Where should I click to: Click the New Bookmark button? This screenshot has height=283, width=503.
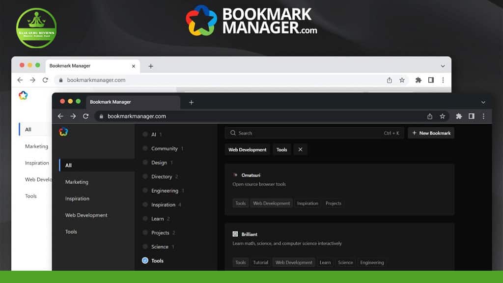[431, 133]
